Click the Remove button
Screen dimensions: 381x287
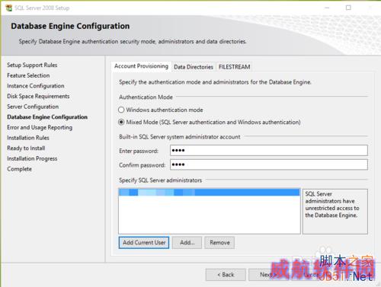pos(219,243)
